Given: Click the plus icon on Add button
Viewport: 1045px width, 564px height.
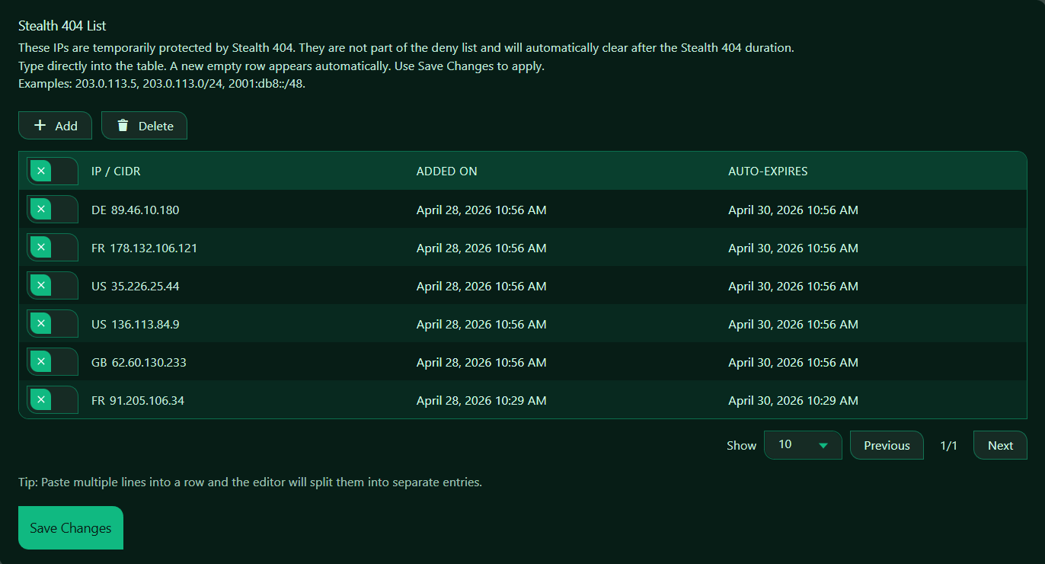Looking at the screenshot, I should pyautogui.click(x=40, y=126).
